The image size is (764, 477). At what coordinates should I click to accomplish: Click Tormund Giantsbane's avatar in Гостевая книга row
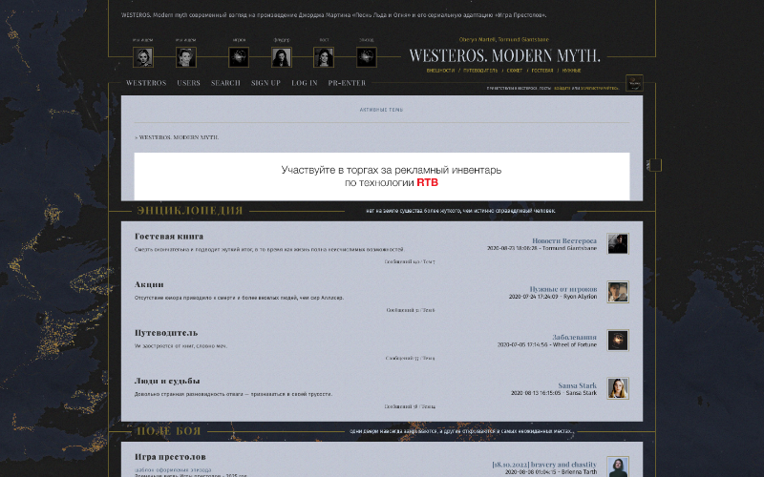click(x=618, y=243)
